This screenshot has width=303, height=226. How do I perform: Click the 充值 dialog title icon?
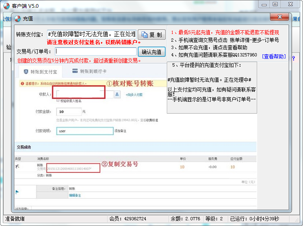coord(18,19)
